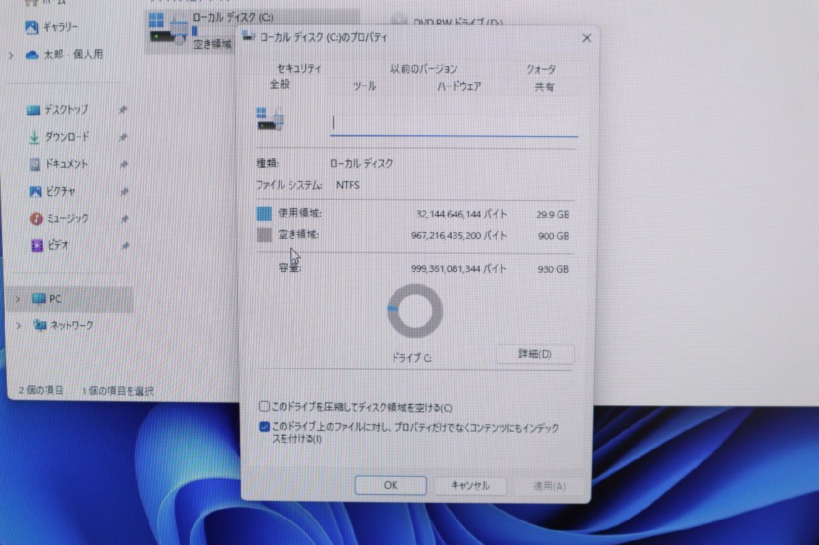
Task: Click the pin icon beside ドキュメント
Action: pyautogui.click(x=123, y=164)
